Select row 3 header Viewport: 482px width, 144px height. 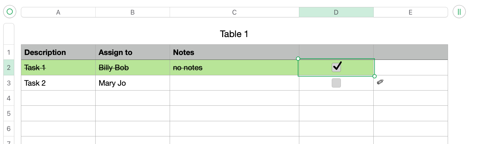pyautogui.click(x=9, y=83)
